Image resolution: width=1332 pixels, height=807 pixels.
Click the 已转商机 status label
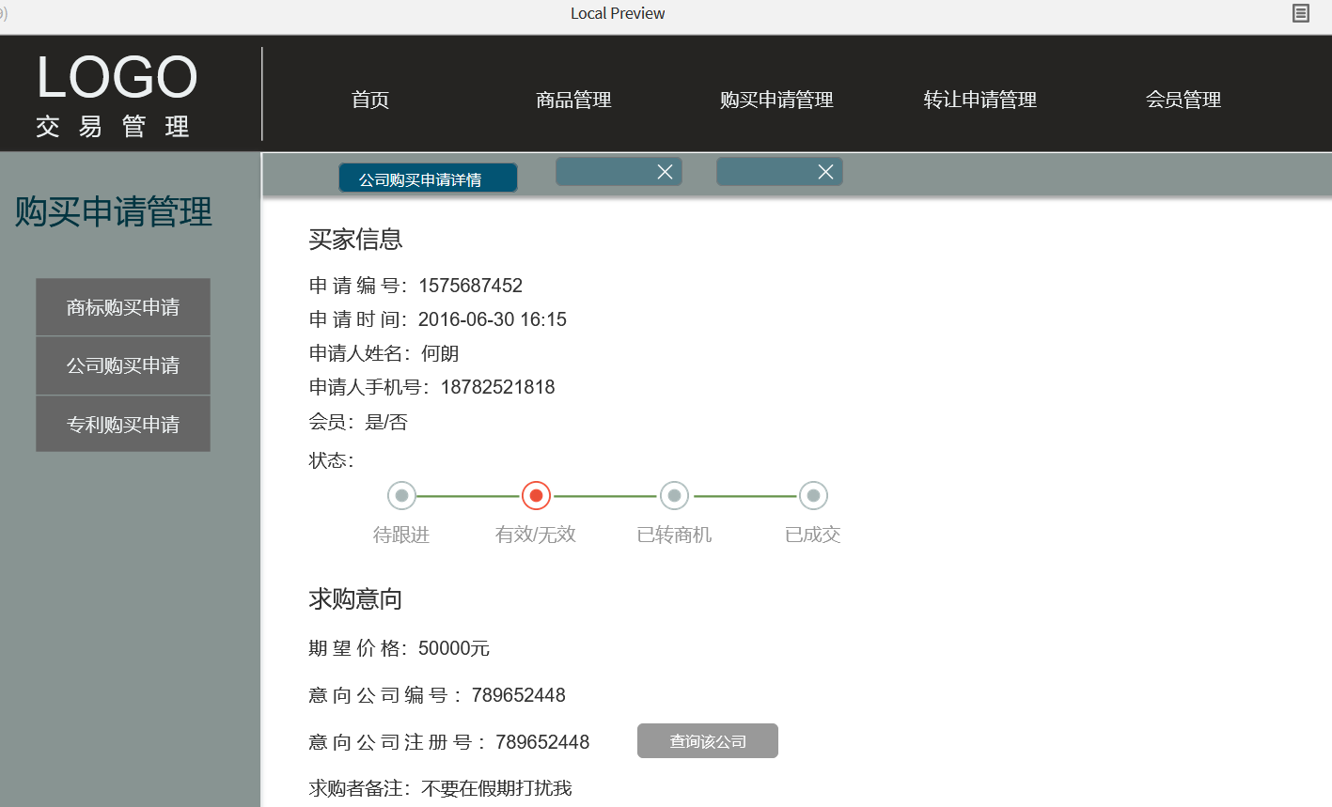(674, 535)
